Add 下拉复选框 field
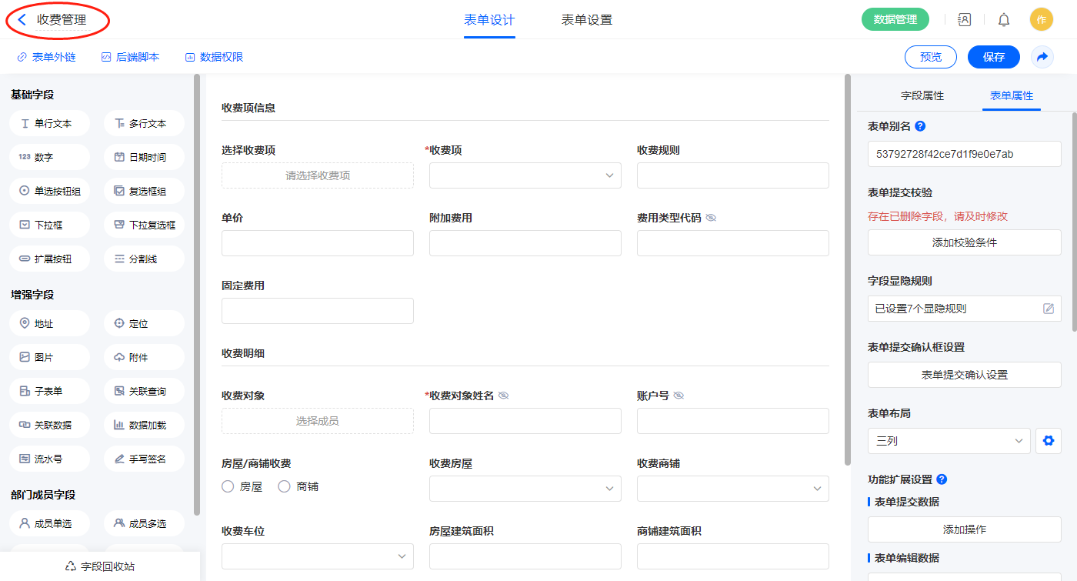Screen dimensions: 1077x581 point(144,225)
